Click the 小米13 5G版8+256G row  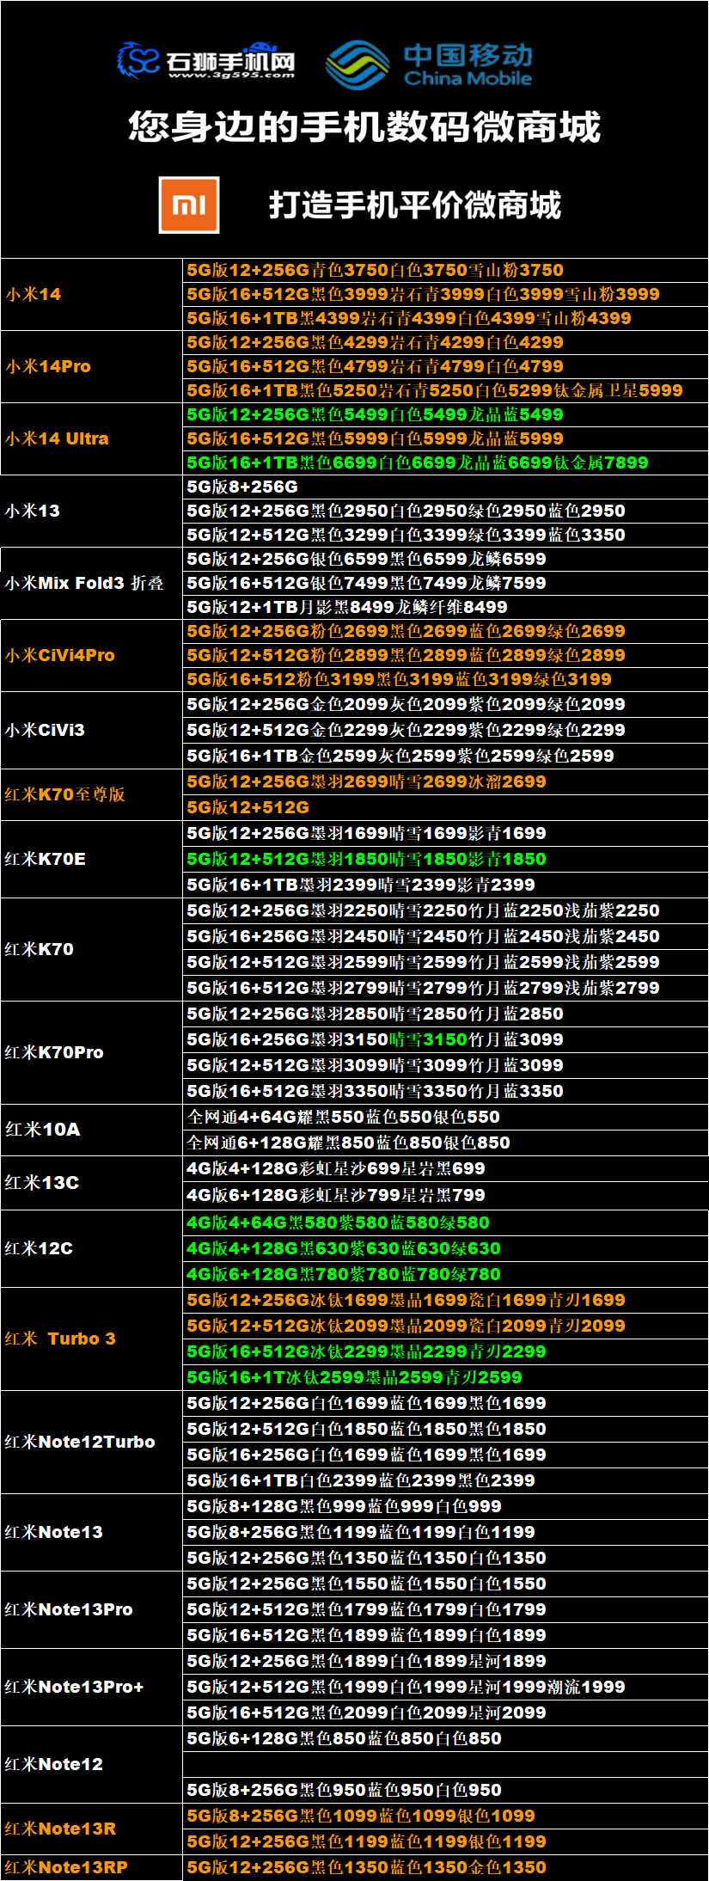(446, 487)
